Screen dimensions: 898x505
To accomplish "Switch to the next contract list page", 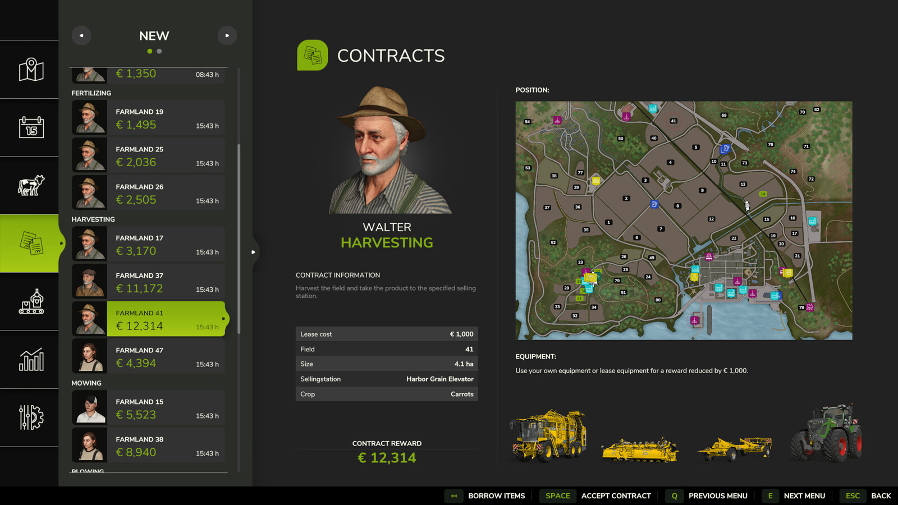I will pyautogui.click(x=227, y=35).
